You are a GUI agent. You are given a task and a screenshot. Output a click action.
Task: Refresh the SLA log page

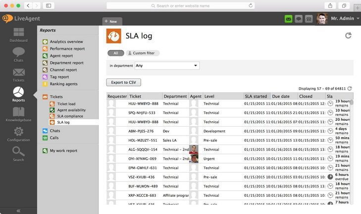tap(348, 36)
